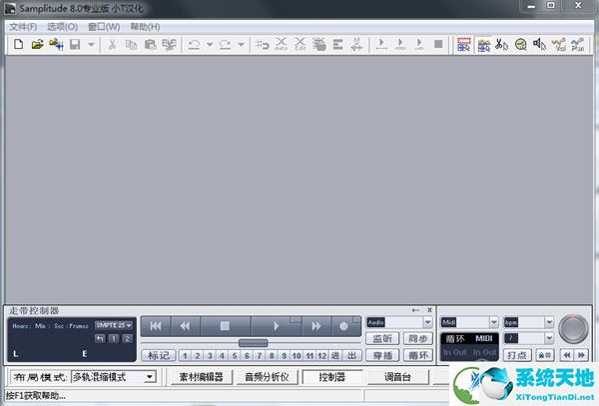Click the tempo step-back double arrow button
This screenshot has width=599, height=406.
[x=567, y=356]
